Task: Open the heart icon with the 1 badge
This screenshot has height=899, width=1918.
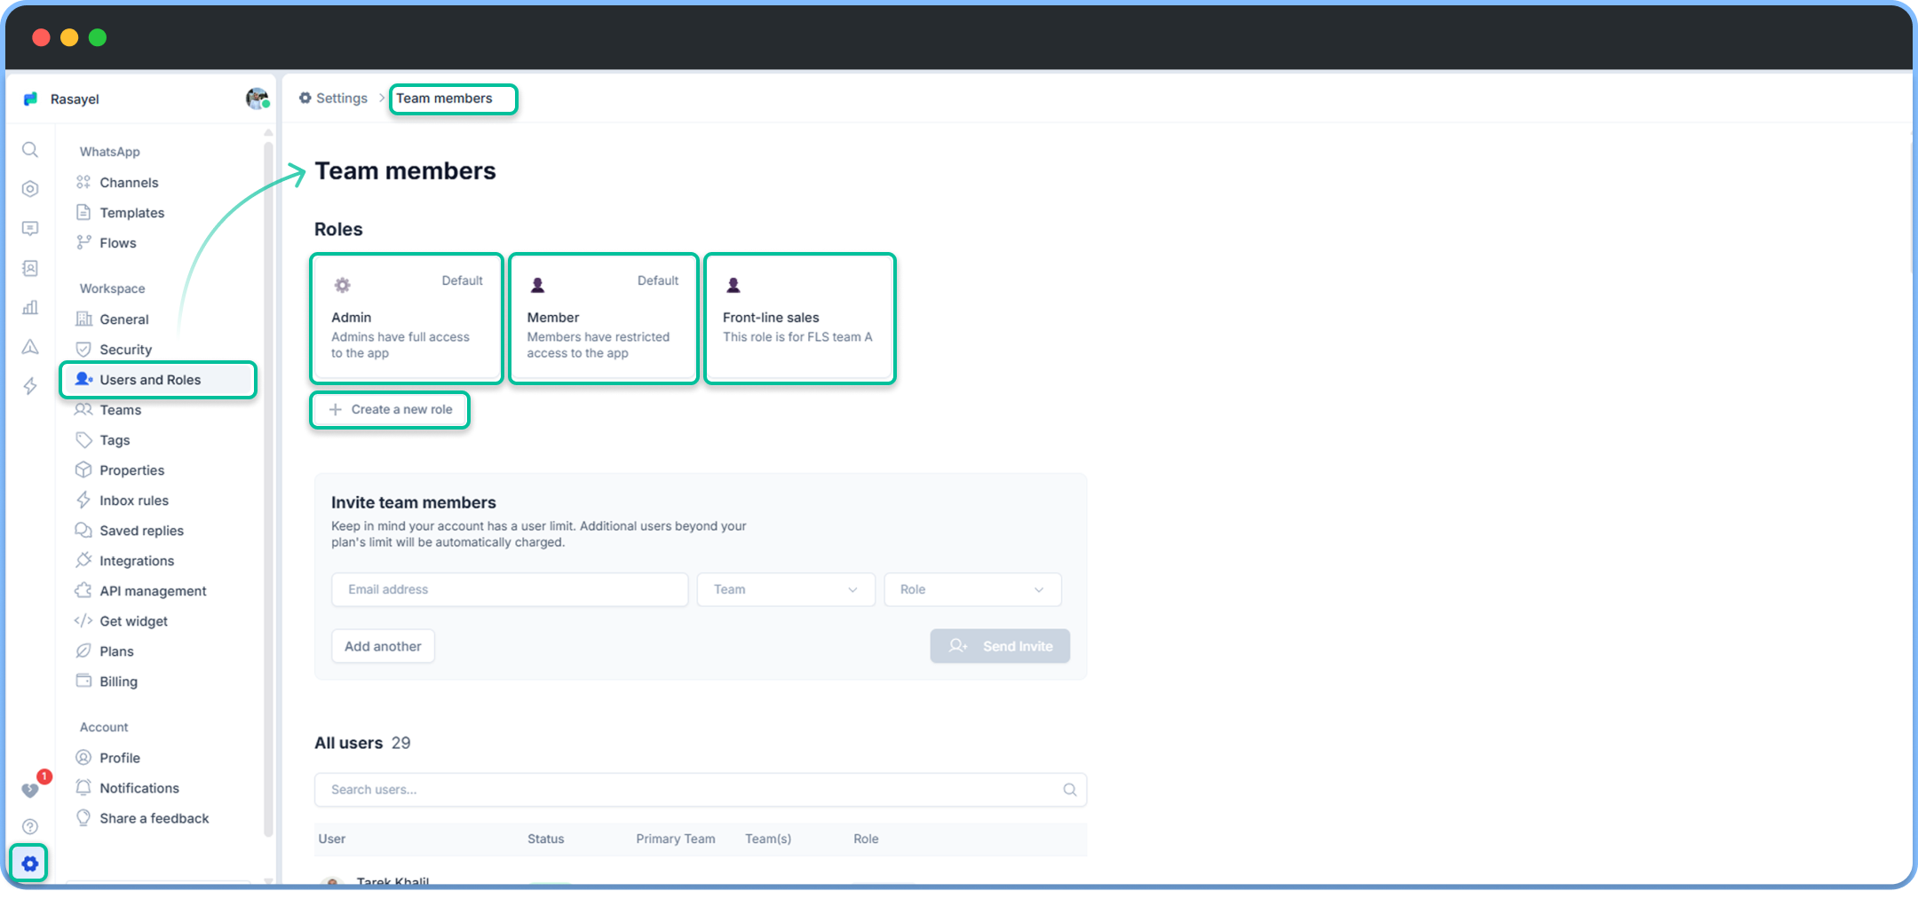Action: coord(30,789)
